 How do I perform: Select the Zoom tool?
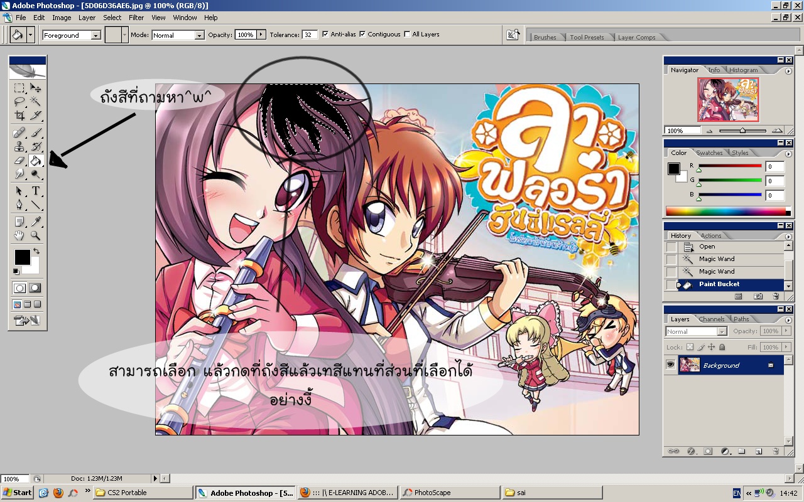(36, 235)
